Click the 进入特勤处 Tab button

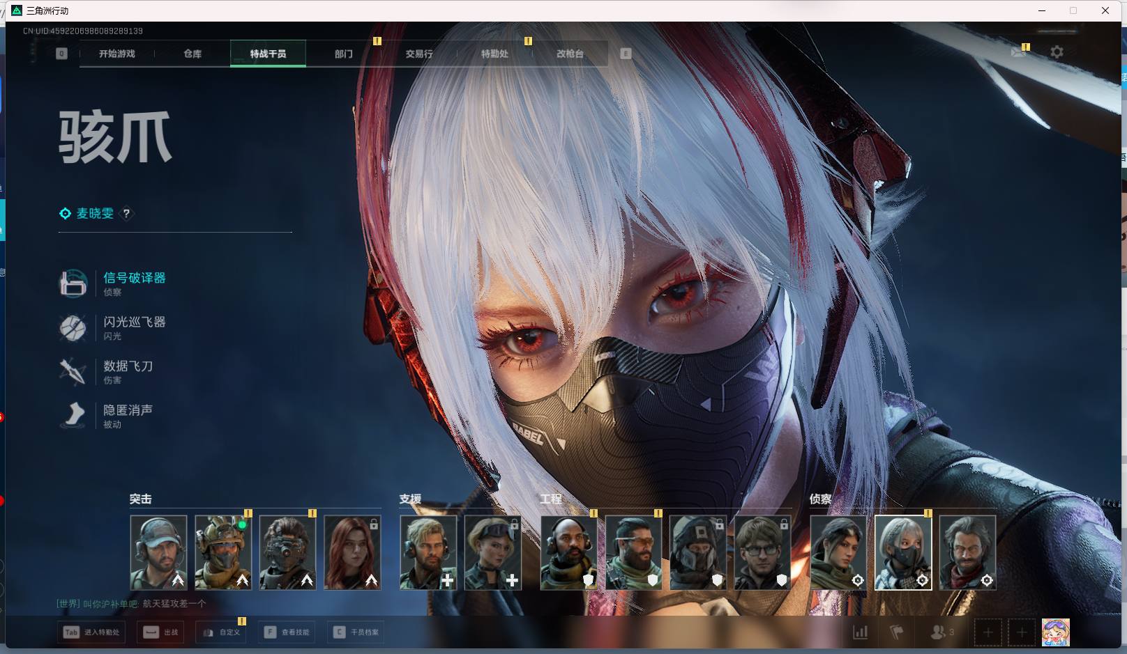pos(91,632)
